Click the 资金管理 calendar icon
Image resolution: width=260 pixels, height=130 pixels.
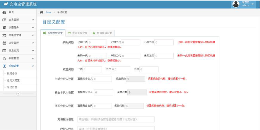coord(4,43)
